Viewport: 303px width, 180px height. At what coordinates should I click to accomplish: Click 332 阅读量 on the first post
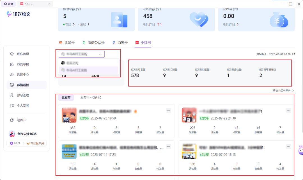[73, 129]
